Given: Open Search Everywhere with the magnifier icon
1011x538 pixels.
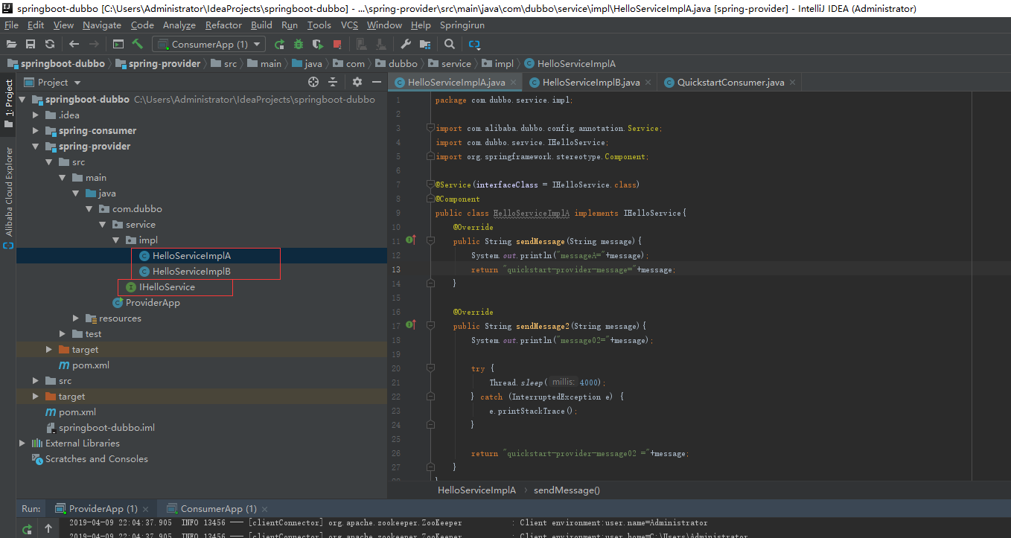Looking at the screenshot, I should tap(450, 45).
